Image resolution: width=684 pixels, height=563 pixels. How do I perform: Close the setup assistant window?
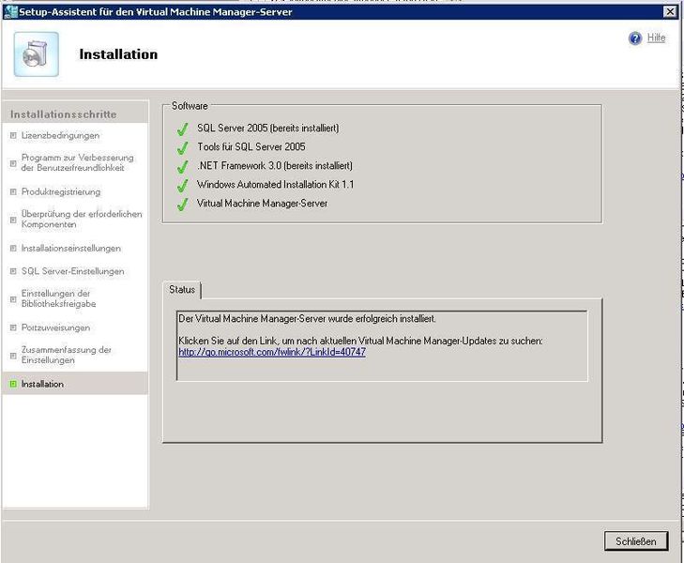click(x=670, y=12)
